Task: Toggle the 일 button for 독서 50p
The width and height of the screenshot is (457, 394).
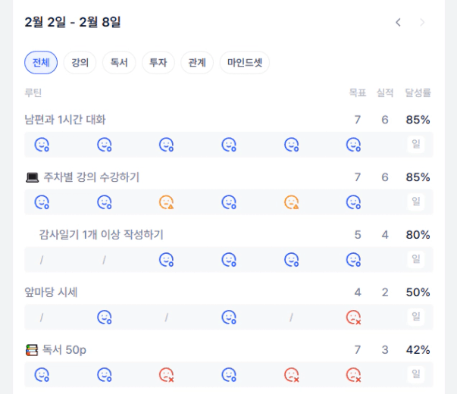Action: (416, 374)
